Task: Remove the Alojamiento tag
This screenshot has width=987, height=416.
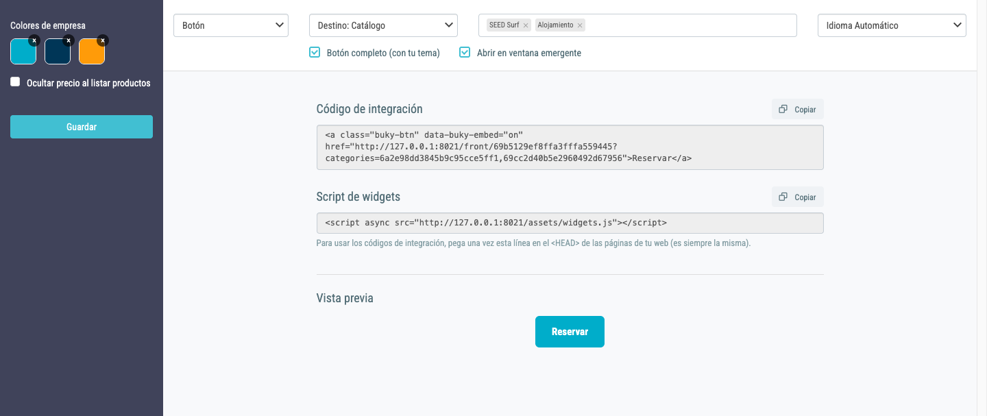Action: click(x=580, y=25)
